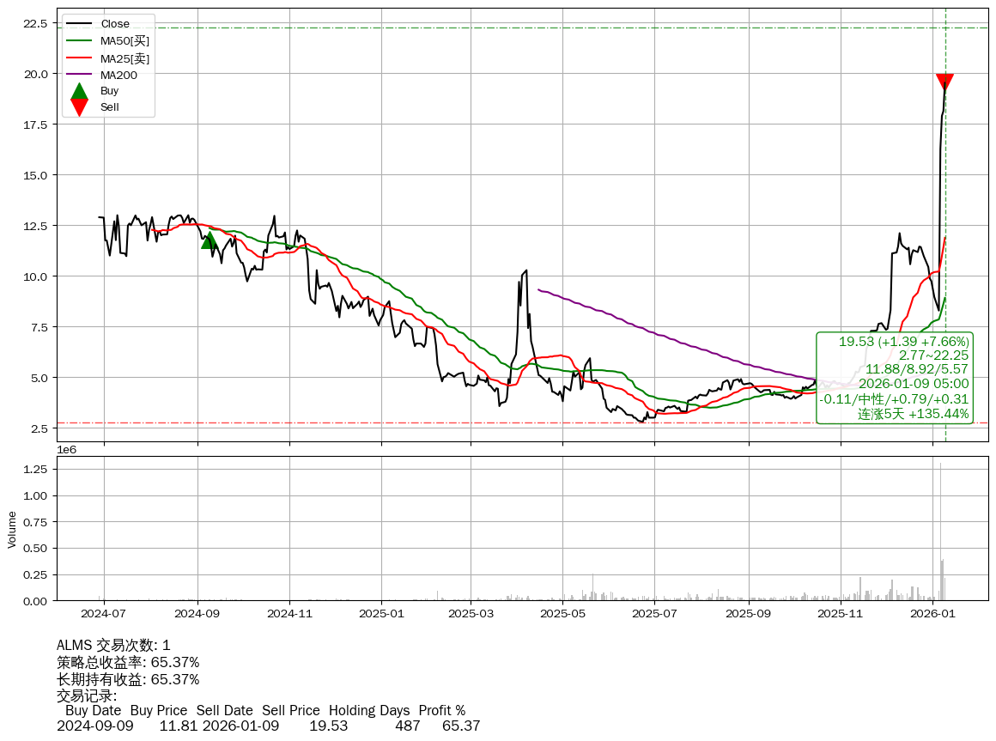Click the red Sell triangle in the legend
The height and width of the screenshot is (741, 996).
pos(79,107)
